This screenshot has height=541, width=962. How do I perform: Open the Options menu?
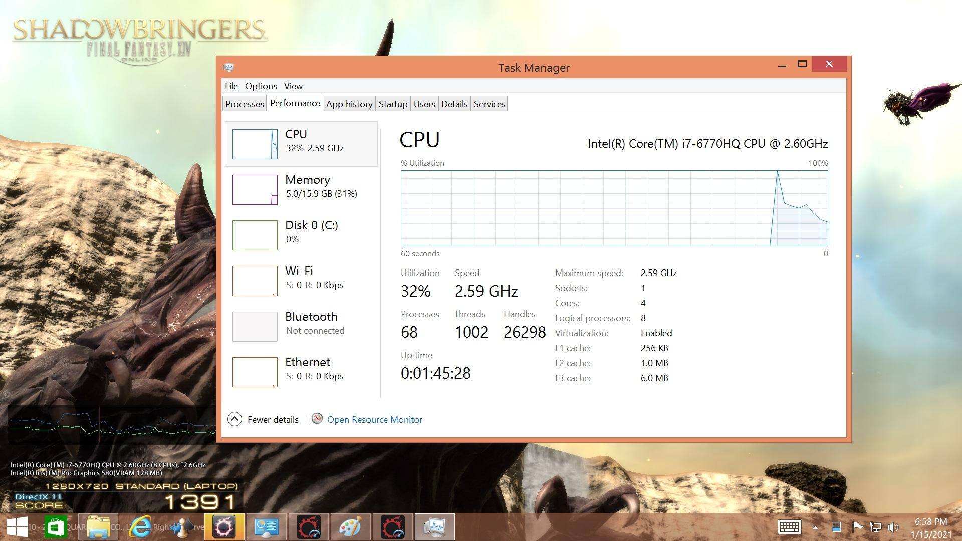[261, 86]
